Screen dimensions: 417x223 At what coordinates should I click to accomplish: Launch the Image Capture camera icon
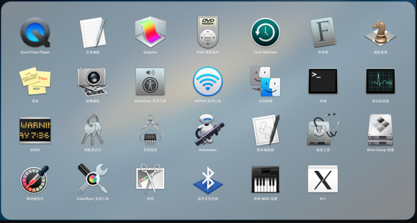[x=93, y=81]
